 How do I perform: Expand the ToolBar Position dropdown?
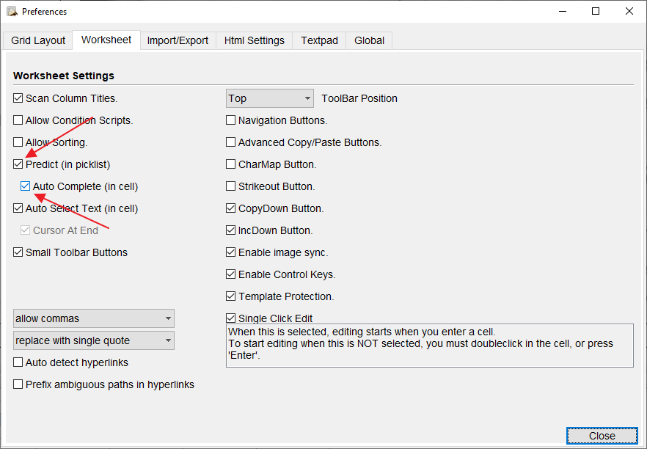(x=269, y=98)
